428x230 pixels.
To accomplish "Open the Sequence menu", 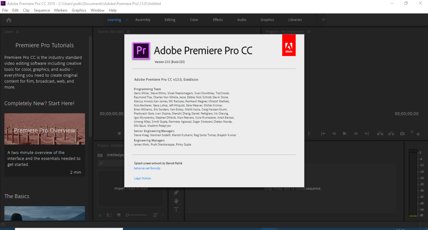I will pos(42,10).
